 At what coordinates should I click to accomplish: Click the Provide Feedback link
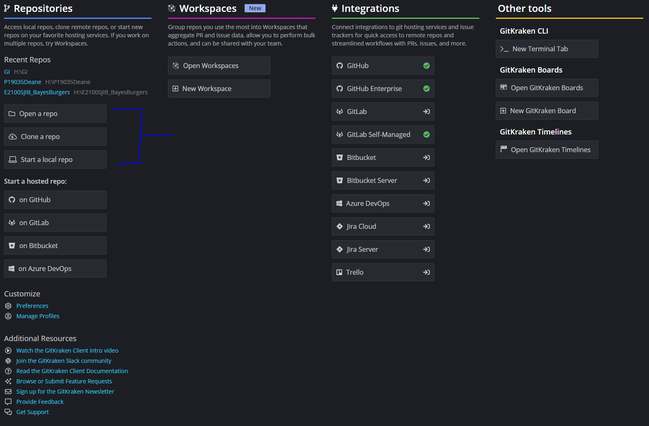point(40,402)
